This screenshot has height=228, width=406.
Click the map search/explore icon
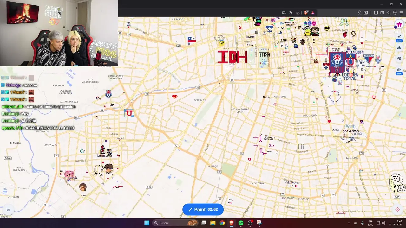click(399, 59)
